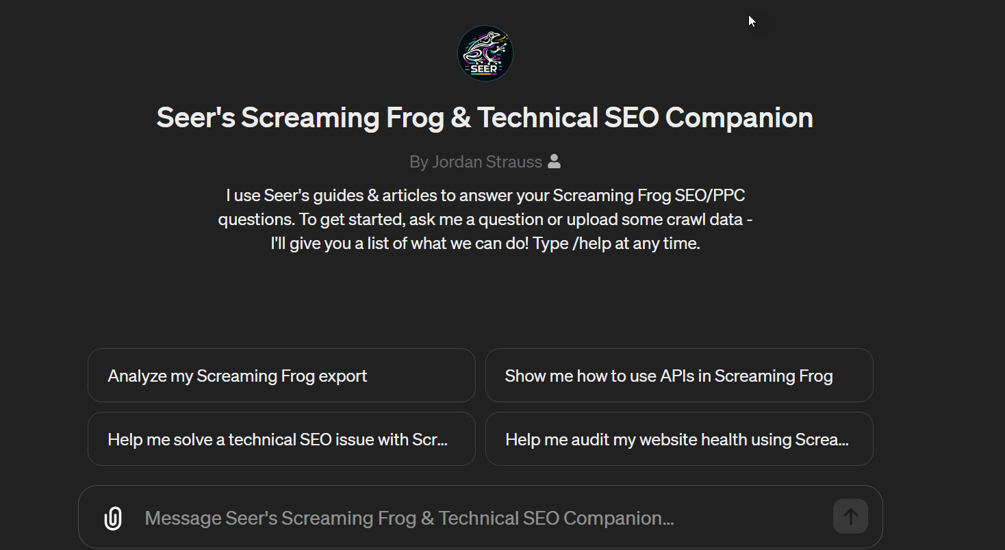Start "Help me audit my website health" prompt
Image resolution: width=1005 pixels, height=550 pixels.
678,439
